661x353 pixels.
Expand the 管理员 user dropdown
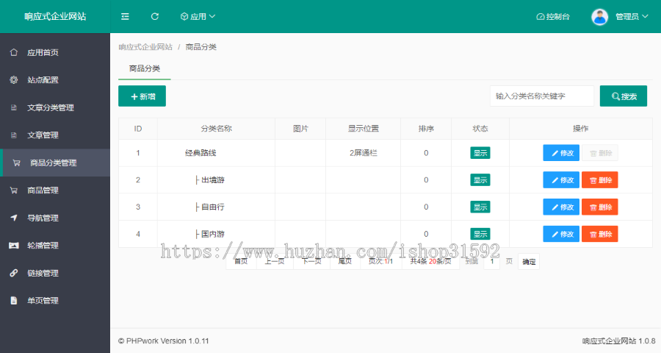point(632,16)
